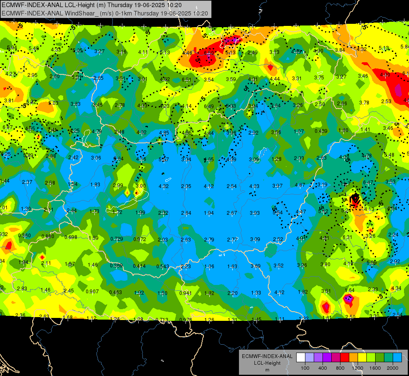Click the yellow-green legend swatch left of 1600
The width and height of the screenshot is (409, 376).
[x=371, y=358]
